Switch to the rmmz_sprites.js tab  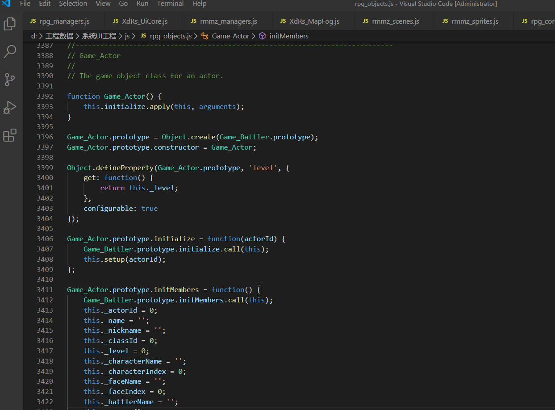point(474,21)
